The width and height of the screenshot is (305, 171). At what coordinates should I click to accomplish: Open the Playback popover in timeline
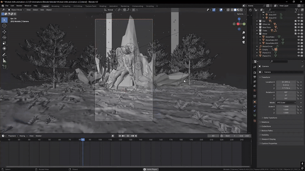coord(12,136)
